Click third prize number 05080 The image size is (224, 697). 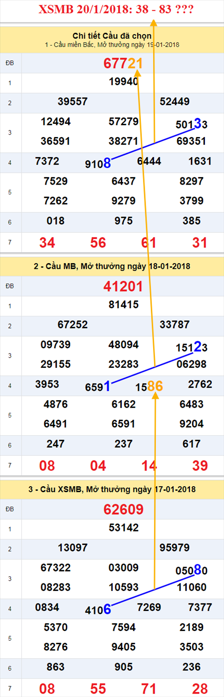(191, 570)
